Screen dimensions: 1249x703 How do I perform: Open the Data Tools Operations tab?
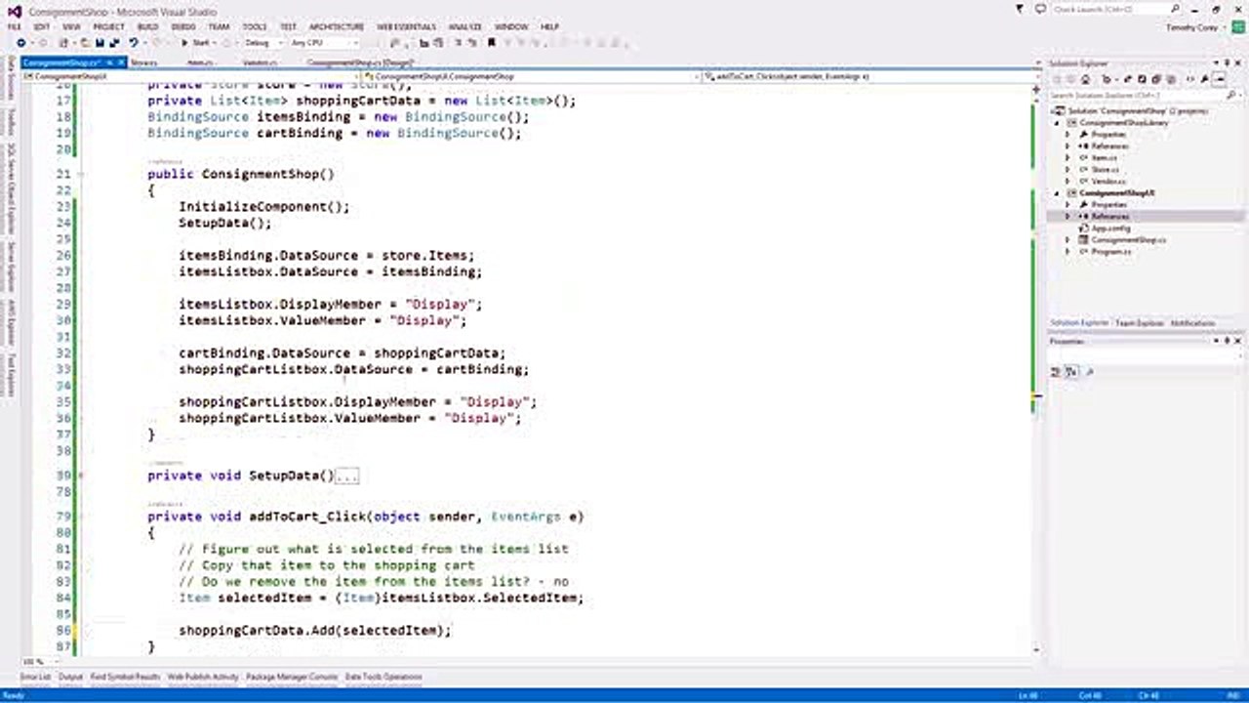[383, 677]
